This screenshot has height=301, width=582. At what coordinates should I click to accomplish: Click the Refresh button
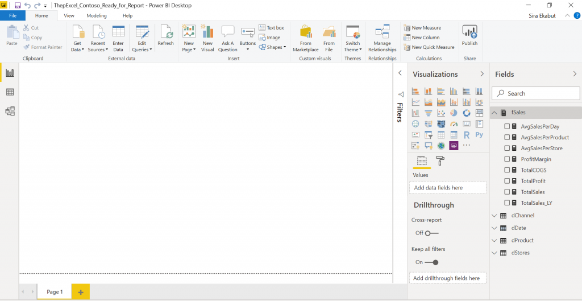(165, 36)
